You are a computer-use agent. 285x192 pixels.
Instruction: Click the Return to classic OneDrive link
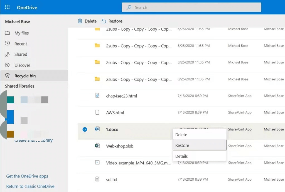point(30,186)
